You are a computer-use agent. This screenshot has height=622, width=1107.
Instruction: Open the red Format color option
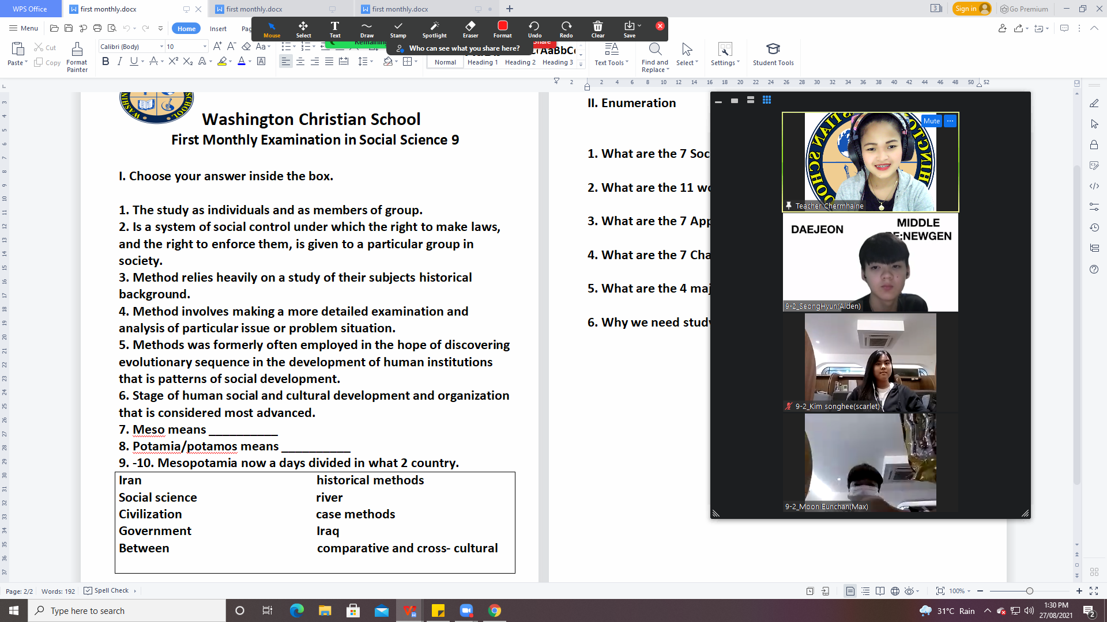tap(502, 29)
